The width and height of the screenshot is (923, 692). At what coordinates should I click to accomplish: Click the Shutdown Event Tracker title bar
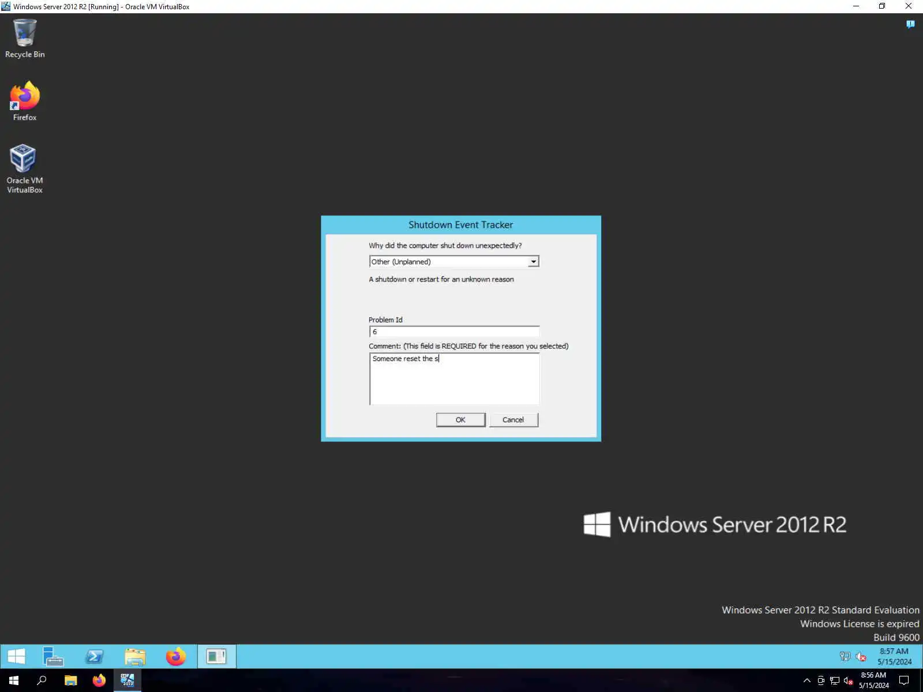pos(460,225)
